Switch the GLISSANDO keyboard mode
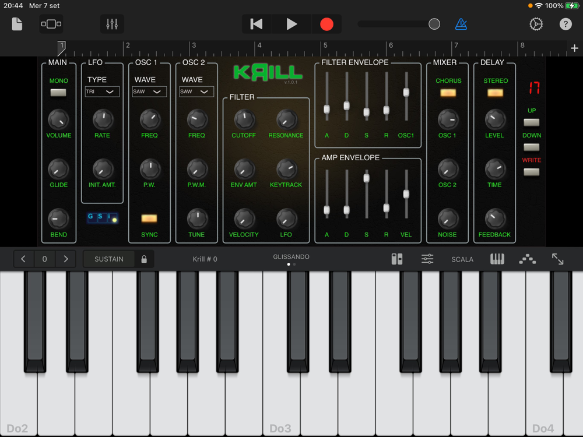583x437 pixels. tap(291, 257)
